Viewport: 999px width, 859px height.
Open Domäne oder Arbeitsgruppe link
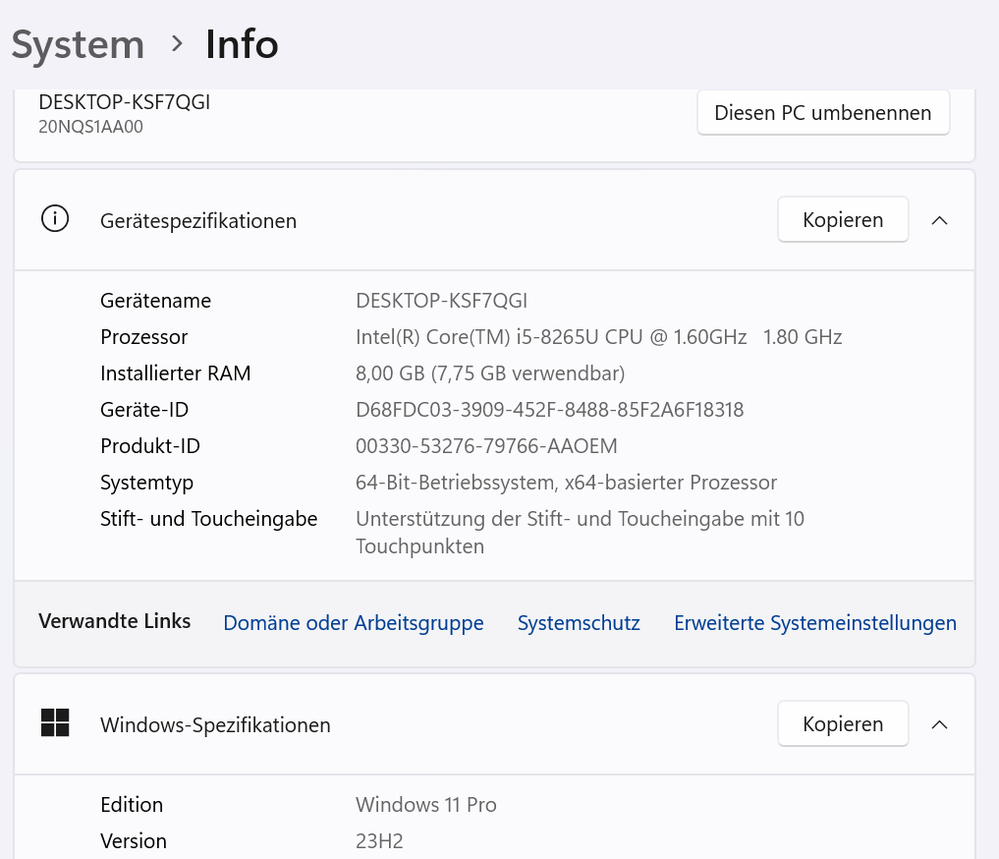tap(354, 622)
